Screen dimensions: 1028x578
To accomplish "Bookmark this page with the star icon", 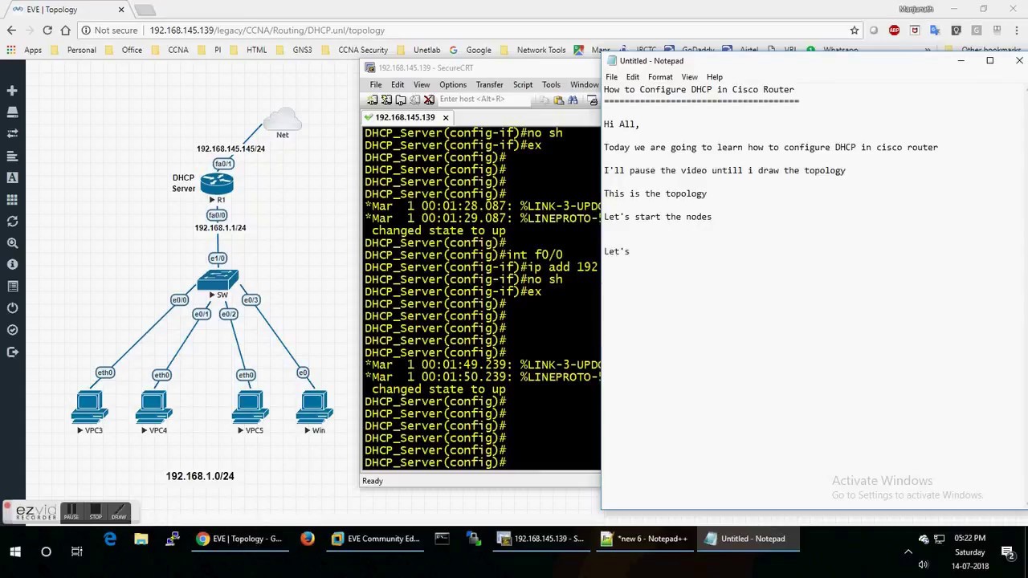I will (x=854, y=31).
